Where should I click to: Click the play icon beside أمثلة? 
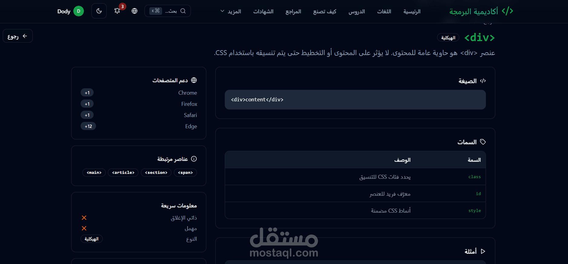coord(483,251)
